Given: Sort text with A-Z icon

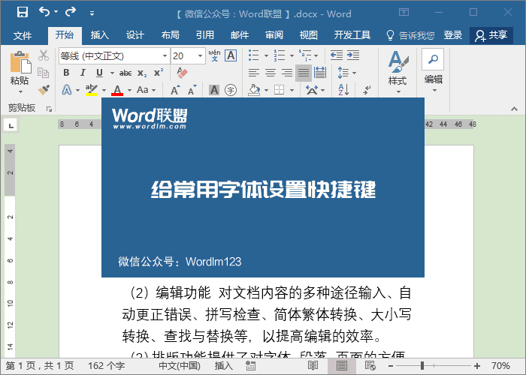Looking at the screenshot, I should (343, 90).
